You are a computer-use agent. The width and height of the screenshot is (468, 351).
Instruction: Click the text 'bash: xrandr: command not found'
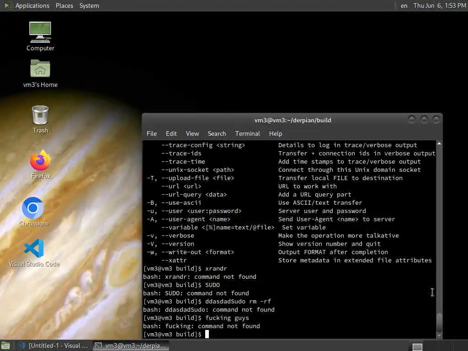(x=200, y=277)
